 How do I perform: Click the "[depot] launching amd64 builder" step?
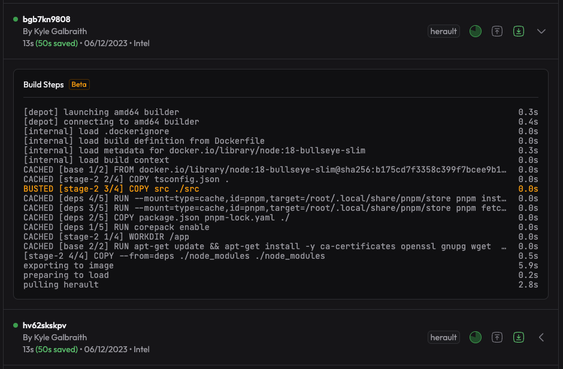(x=101, y=112)
